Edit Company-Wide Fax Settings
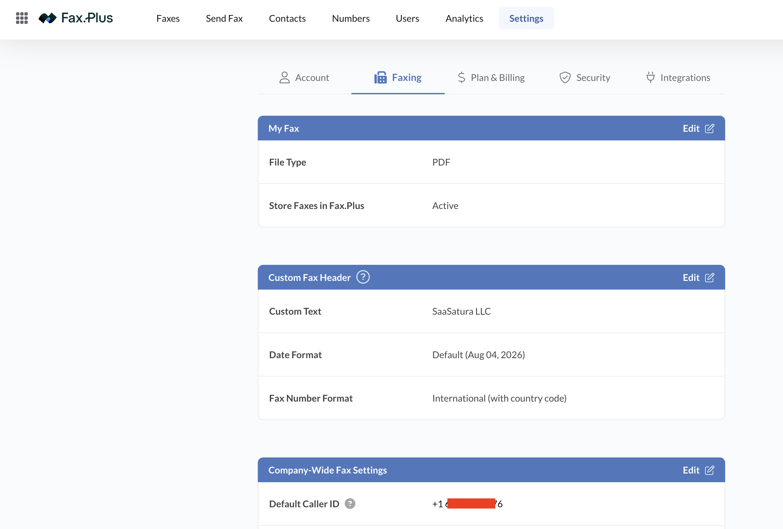Screen dimensions: 783x529 click(698, 470)
